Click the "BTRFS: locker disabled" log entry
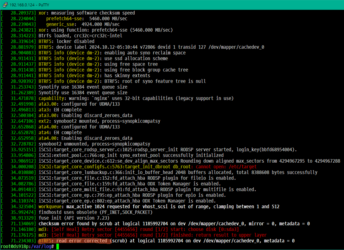The height and width of the screenshot is (250, 344). (66, 41)
